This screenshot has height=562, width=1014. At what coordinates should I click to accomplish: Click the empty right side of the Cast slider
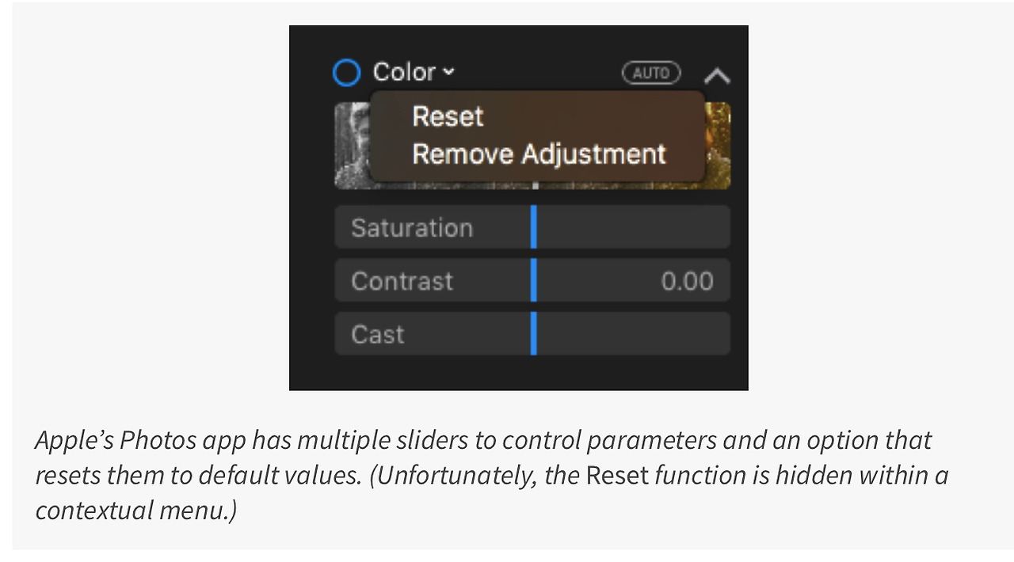click(634, 333)
